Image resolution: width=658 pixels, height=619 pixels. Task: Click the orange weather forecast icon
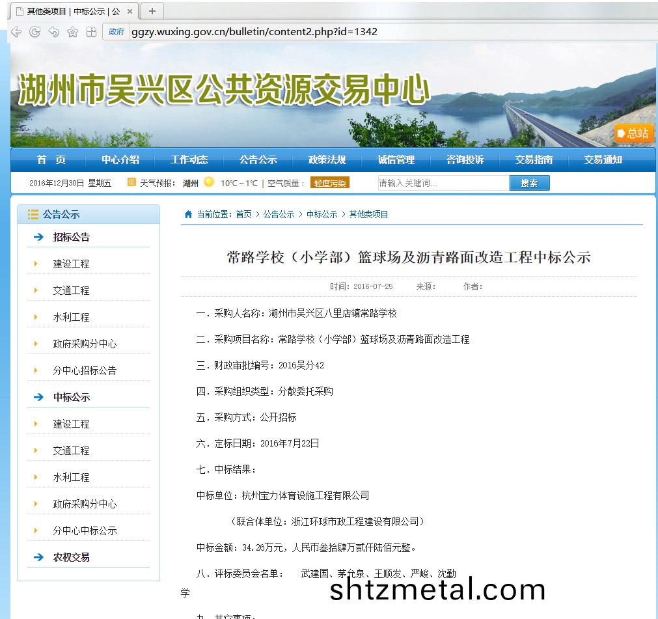point(131,182)
